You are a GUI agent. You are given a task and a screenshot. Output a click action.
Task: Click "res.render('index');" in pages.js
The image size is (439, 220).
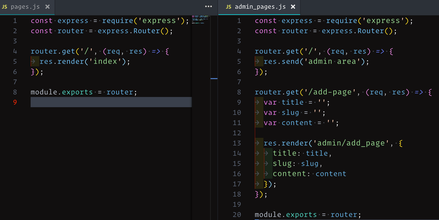(85, 62)
